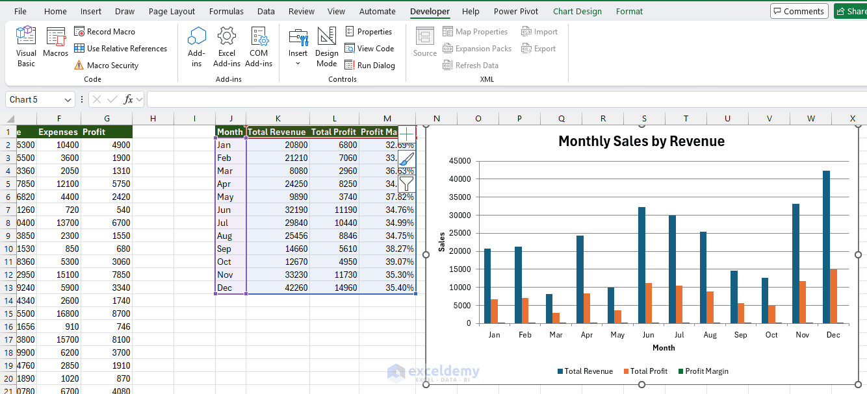Select row header 7
Screen dimensions: 867x394
8,210
